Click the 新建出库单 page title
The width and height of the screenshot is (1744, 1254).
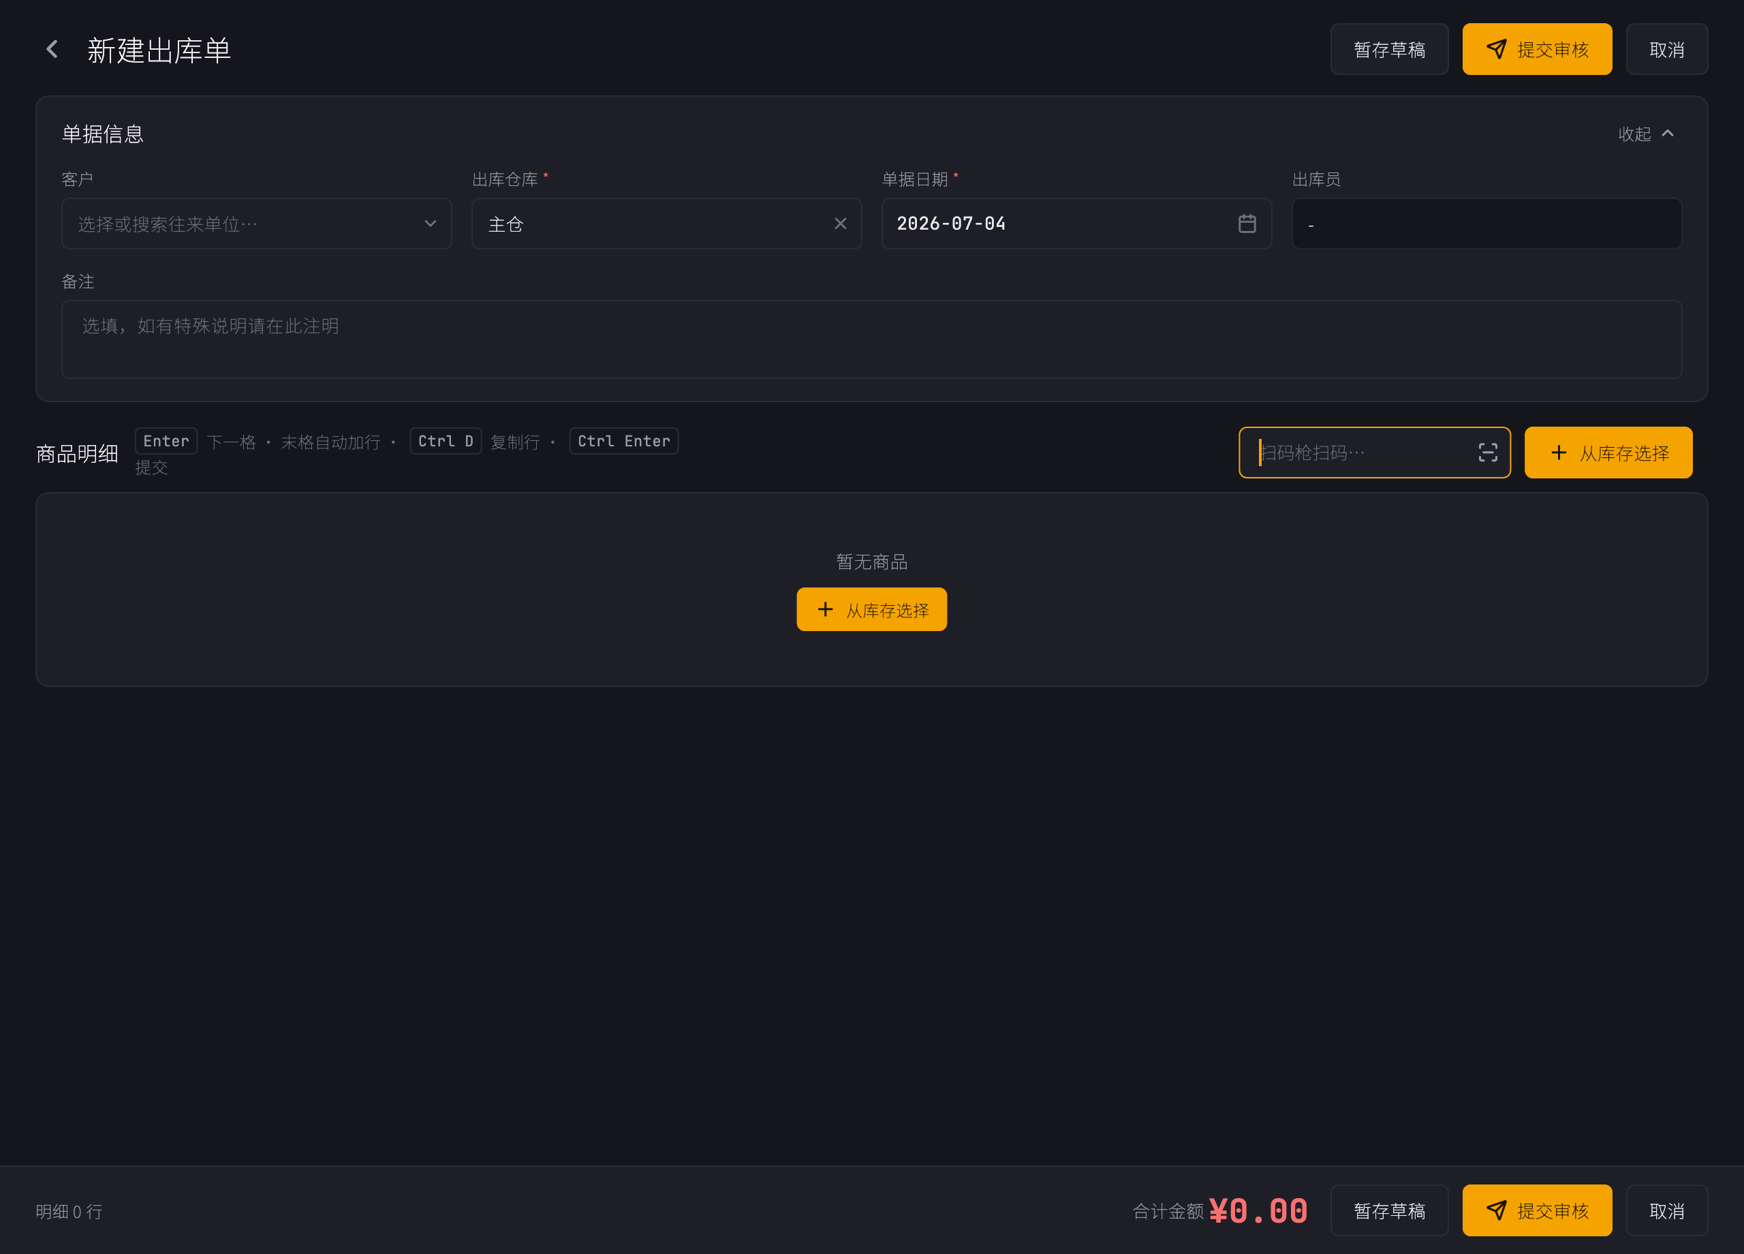click(159, 51)
